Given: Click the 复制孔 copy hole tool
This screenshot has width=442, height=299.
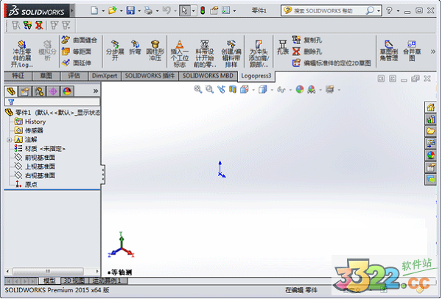Looking at the screenshot, I should 307,40.
